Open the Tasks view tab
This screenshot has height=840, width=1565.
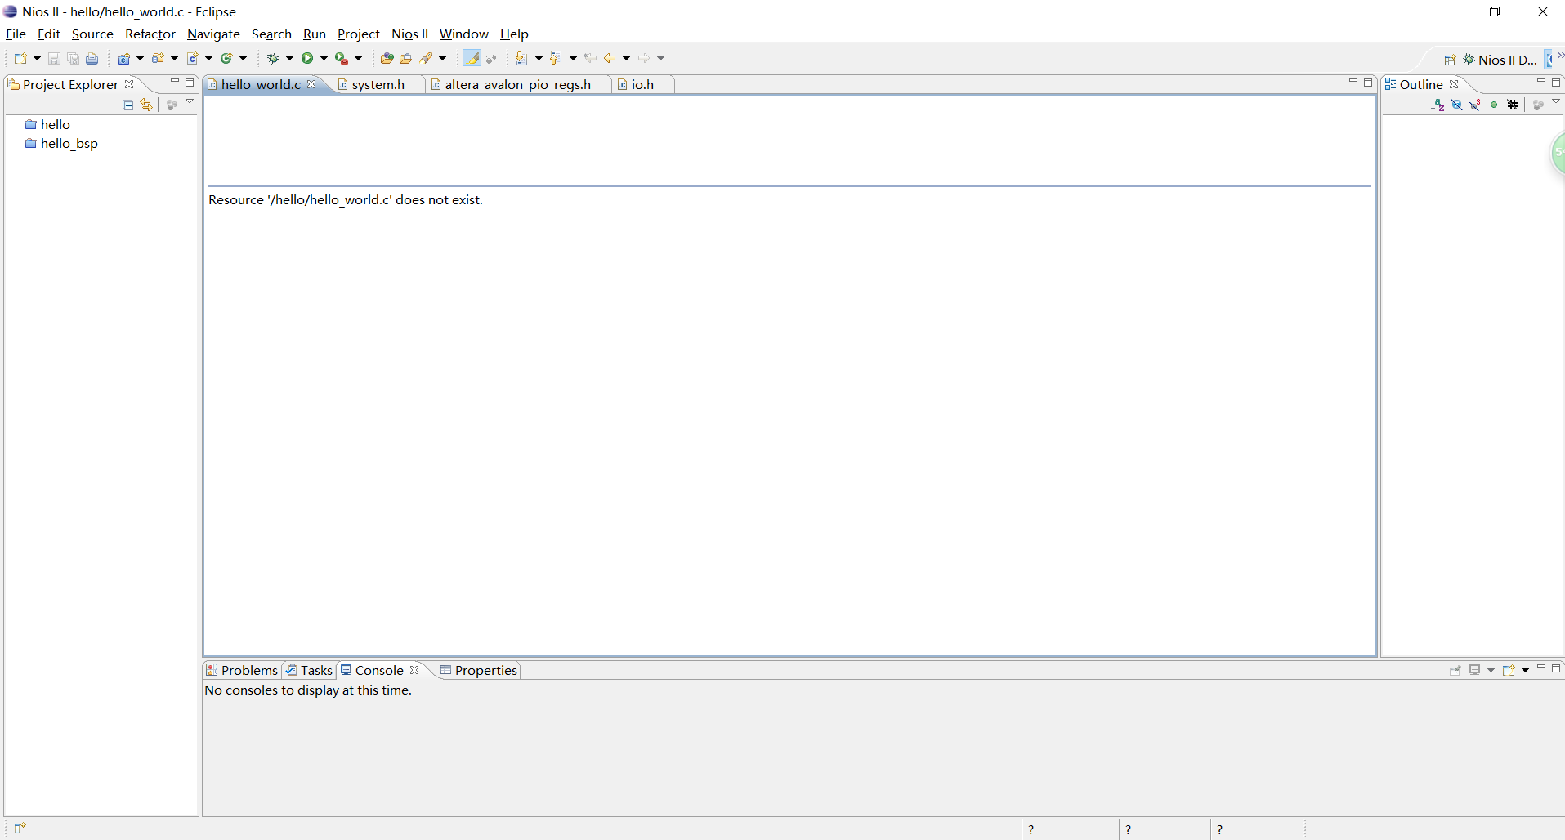(309, 670)
